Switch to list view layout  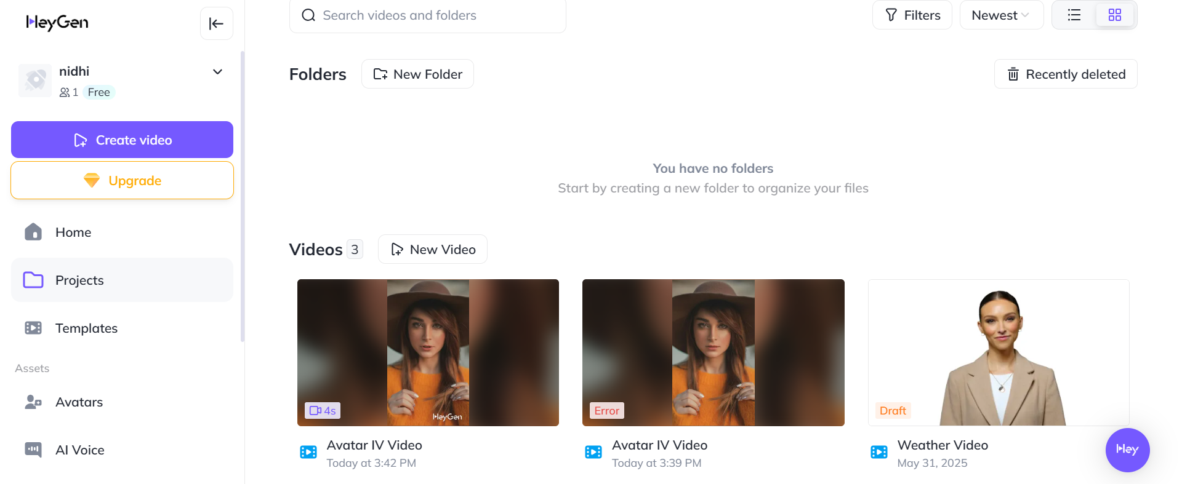(x=1074, y=15)
